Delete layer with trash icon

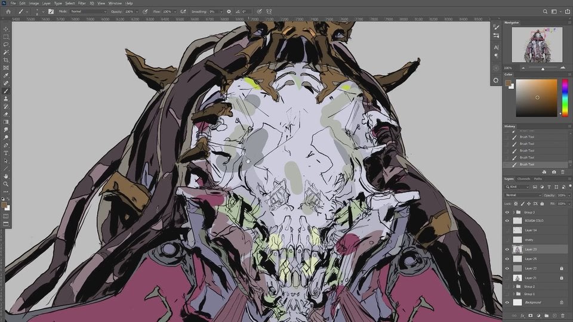pos(563,315)
